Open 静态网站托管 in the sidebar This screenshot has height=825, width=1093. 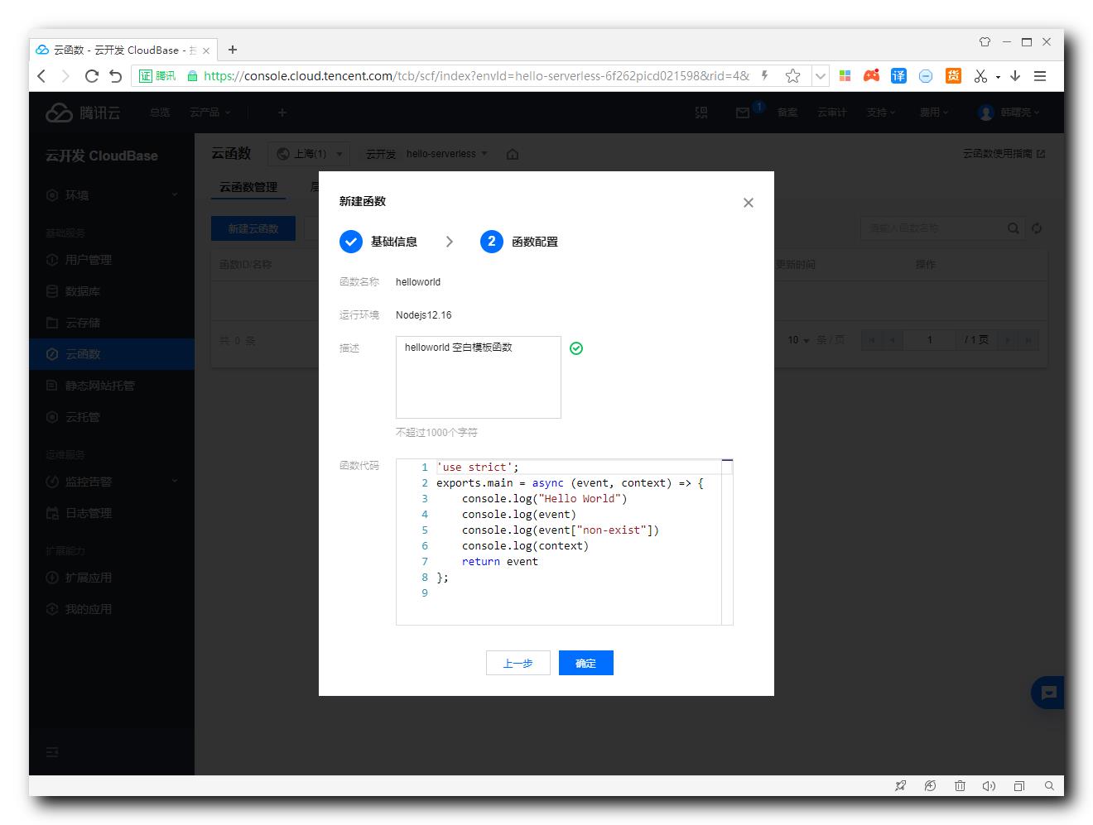112,386
